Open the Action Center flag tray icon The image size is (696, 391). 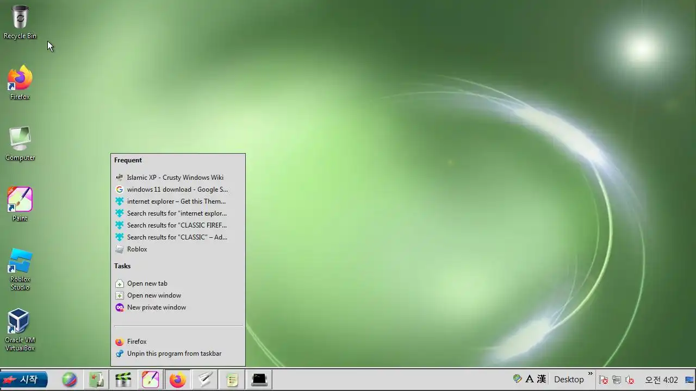pos(604,380)
